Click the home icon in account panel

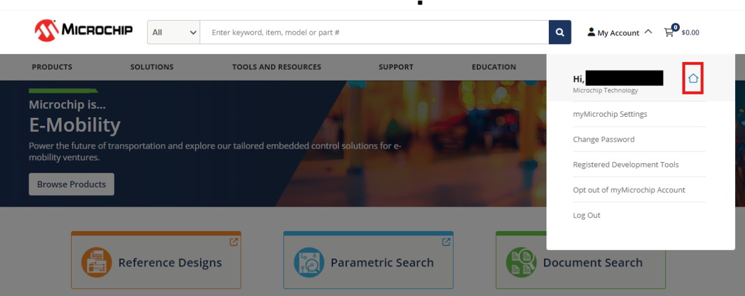pos(693,78)
